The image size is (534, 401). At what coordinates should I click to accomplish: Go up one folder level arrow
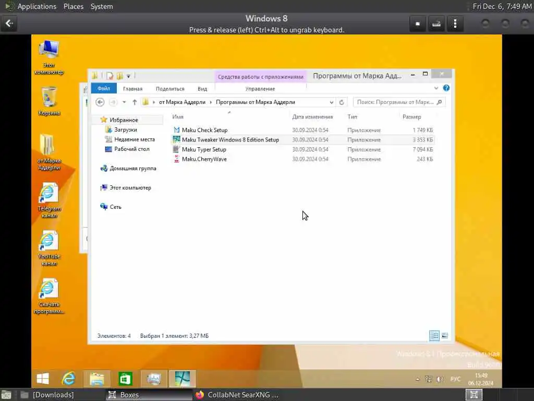tap(135, 102)
